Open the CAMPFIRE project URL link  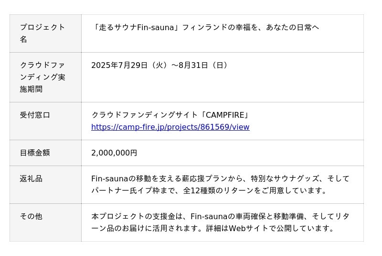170,127
